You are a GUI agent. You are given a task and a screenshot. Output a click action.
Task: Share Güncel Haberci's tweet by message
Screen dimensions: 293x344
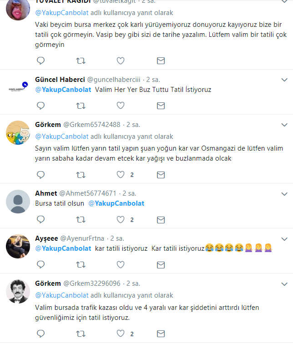pyautogui.click(x=161, y=106)
